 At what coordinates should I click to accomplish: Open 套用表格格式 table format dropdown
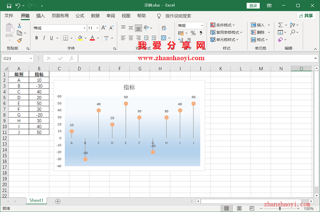point(226,32)
